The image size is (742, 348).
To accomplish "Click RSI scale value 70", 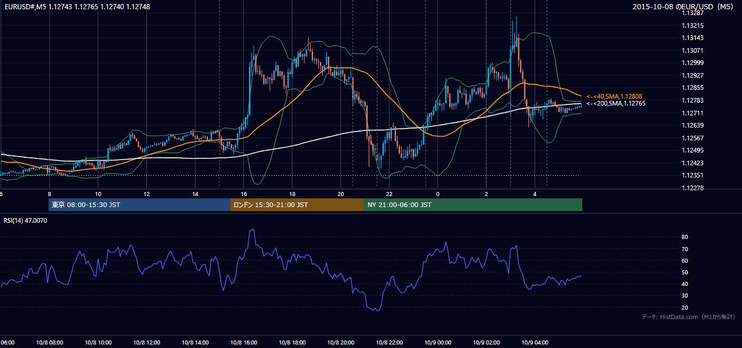I will coord(685,249).
